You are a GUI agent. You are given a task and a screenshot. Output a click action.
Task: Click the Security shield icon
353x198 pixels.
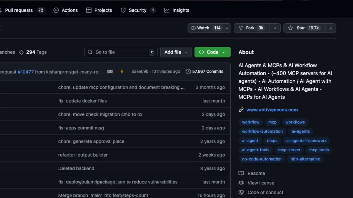(123, 10)
